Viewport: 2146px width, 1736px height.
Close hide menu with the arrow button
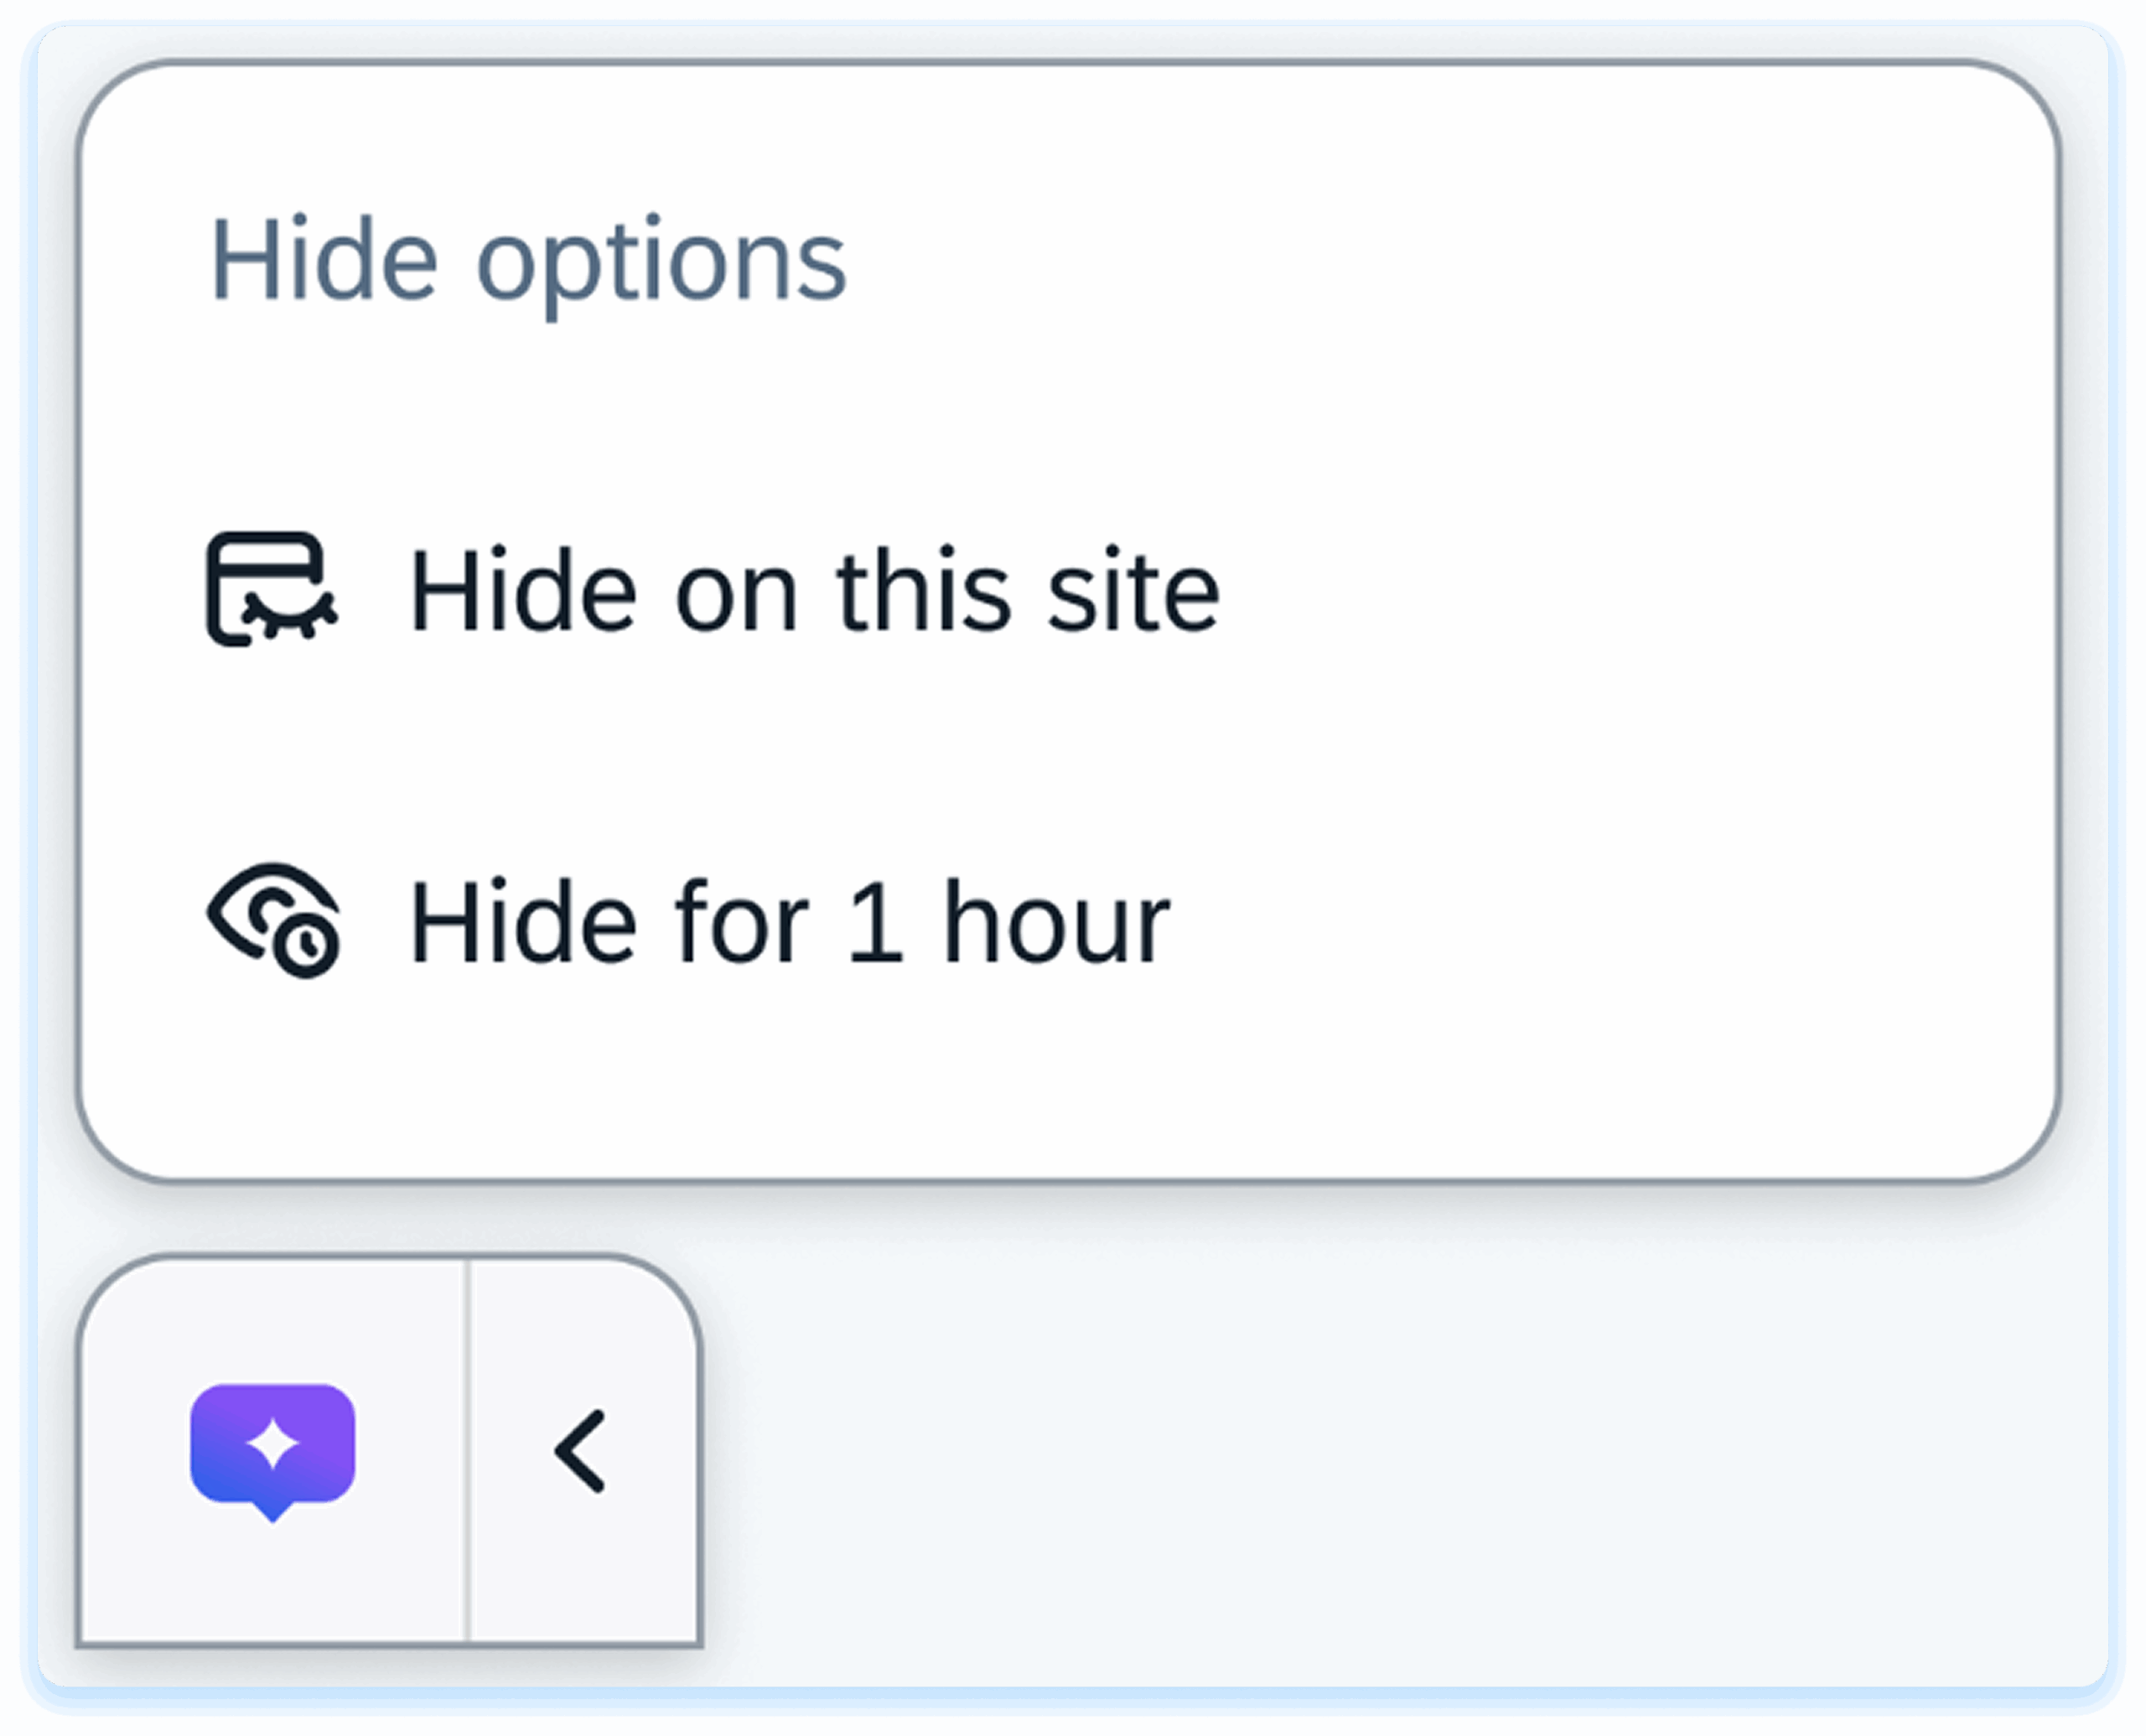[x=581, y=1451]
